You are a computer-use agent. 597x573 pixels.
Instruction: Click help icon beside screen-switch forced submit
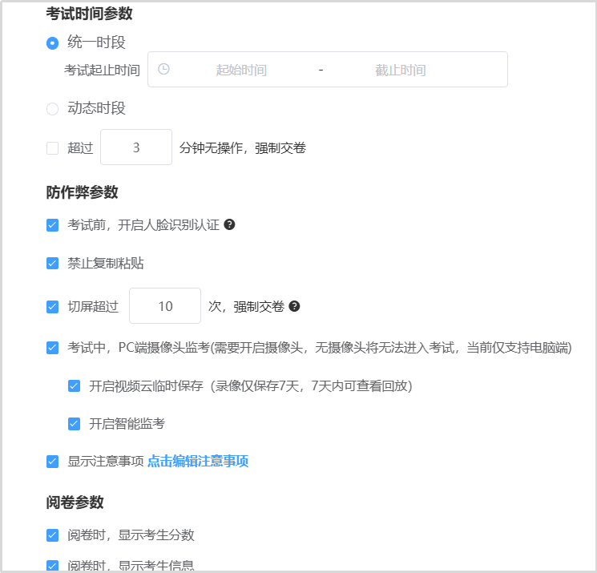[x=294, y=306]
